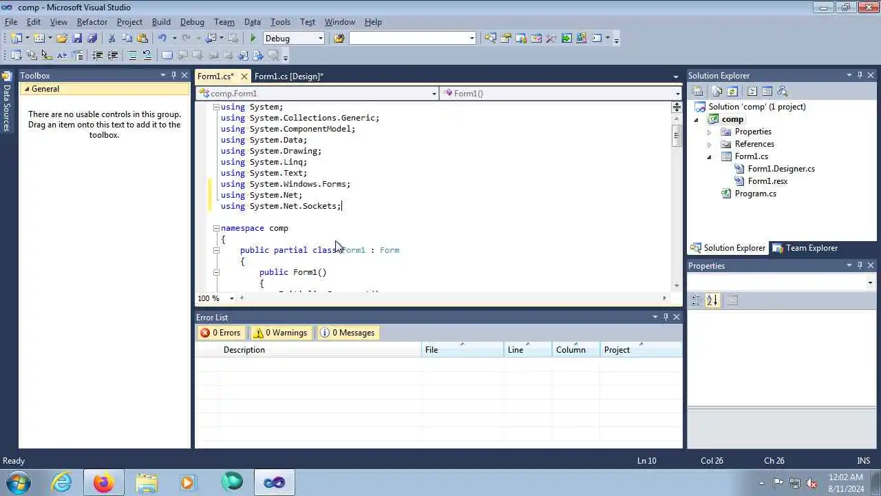Screen dimensions: 881x496
Task: Collapse the General group in Toolbox
Action: [x=27, y=89]
